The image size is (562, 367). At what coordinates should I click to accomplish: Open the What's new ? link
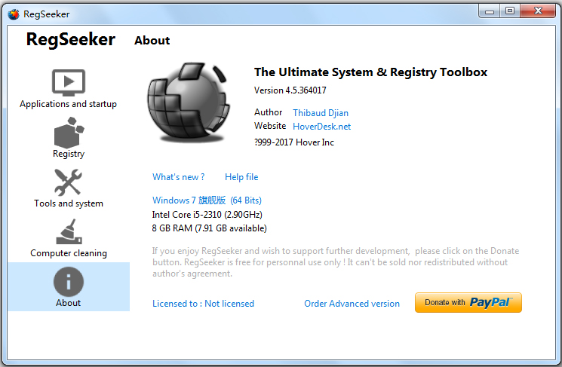(178, 177)
